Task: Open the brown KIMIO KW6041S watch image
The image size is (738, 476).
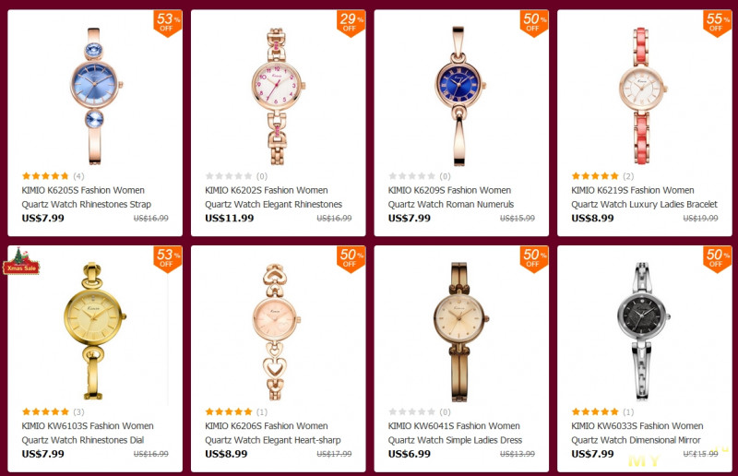Action: tap(460, 332)
